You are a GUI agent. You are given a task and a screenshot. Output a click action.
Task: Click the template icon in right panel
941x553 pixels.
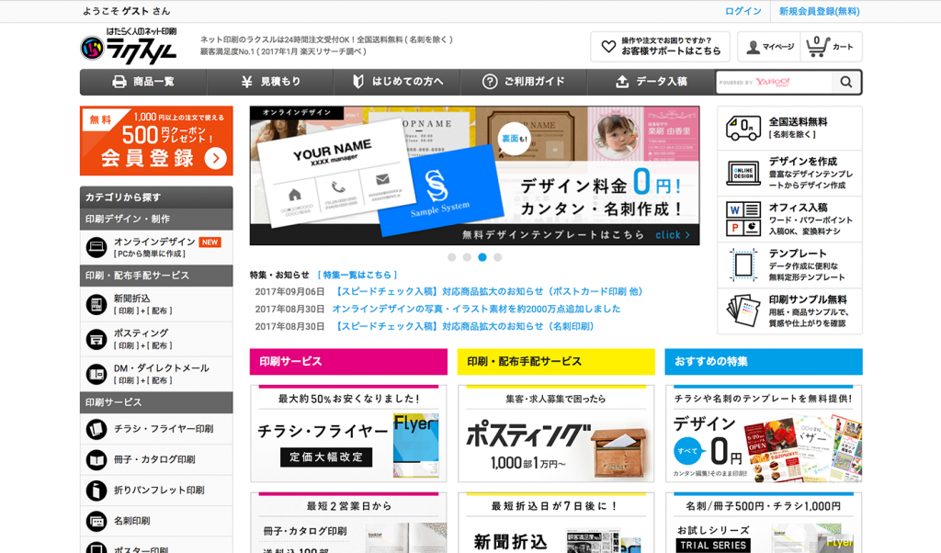(x=743, y=265)
